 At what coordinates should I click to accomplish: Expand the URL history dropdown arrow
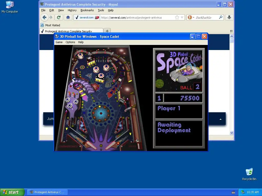point(182,17)
